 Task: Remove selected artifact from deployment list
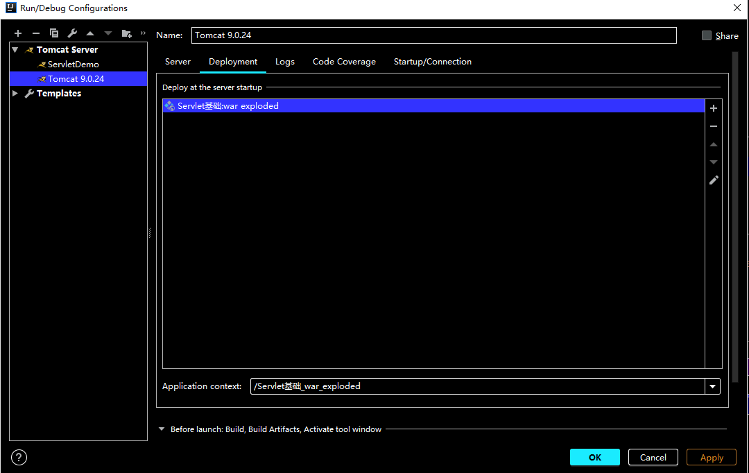pyautogui.click(x=714, y=127)
